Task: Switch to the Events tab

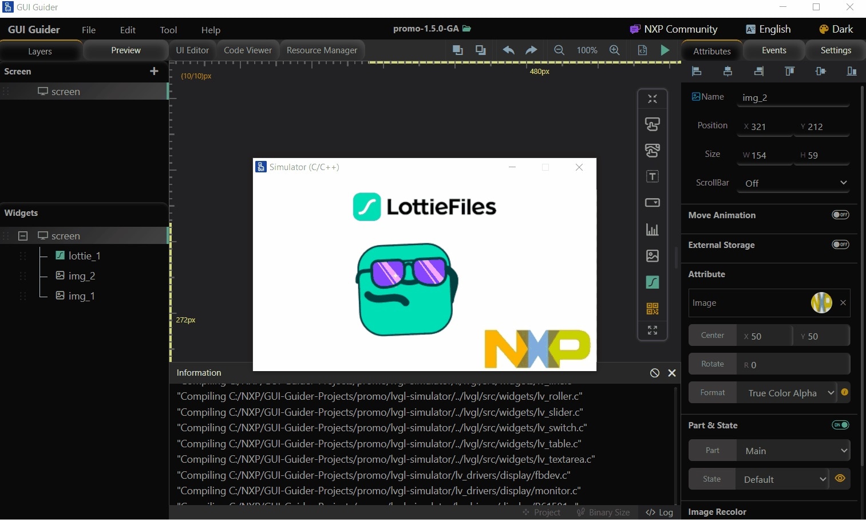Action: click(x=773, y=50)
